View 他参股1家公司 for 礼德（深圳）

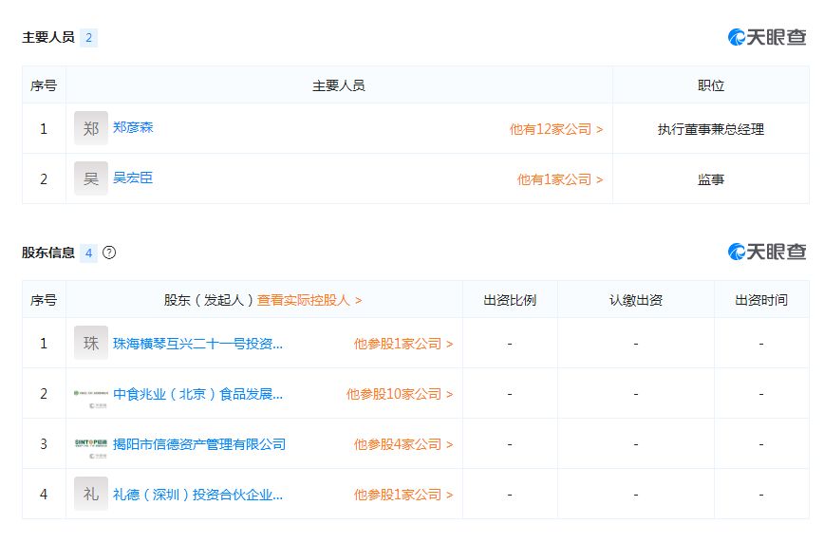(x=403, y=495)
